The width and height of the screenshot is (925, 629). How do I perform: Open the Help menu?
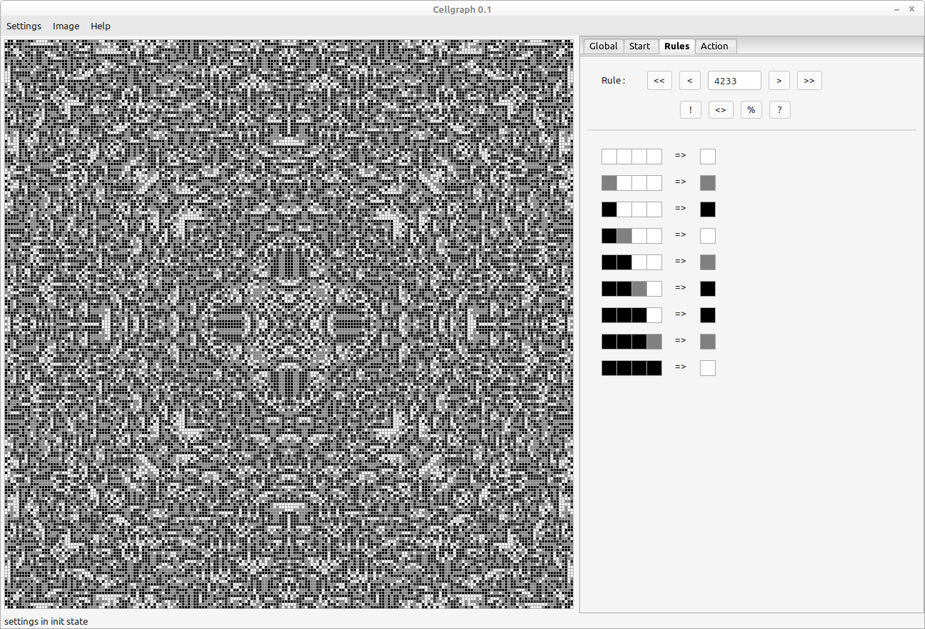[x=100, y=26]
